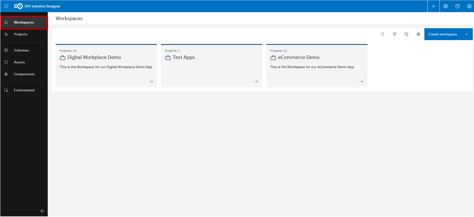The width and height of the screenshot is (474, 217).
Task: Open the Digital Workplace Demo workspace arrow
Action: [x=151, y=81]
